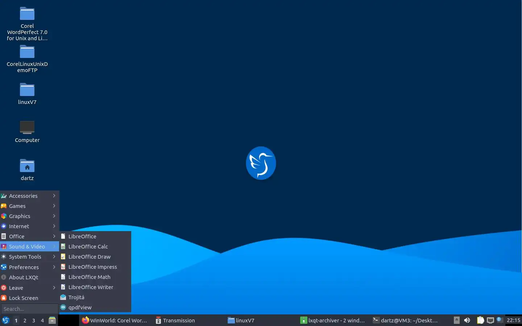Image resolution: width=522 pixels, height=326 pixels.
Task: Open the Corel WordPerfect 7.0 desktop folder
Action: click(27, 24)
